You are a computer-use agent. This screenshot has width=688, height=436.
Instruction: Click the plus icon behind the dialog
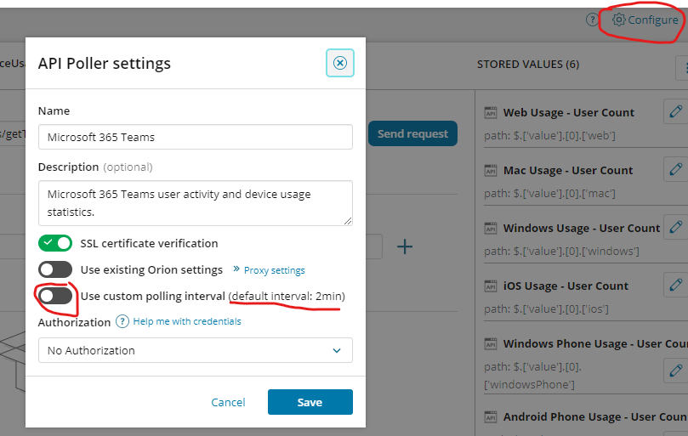point(406,246)
